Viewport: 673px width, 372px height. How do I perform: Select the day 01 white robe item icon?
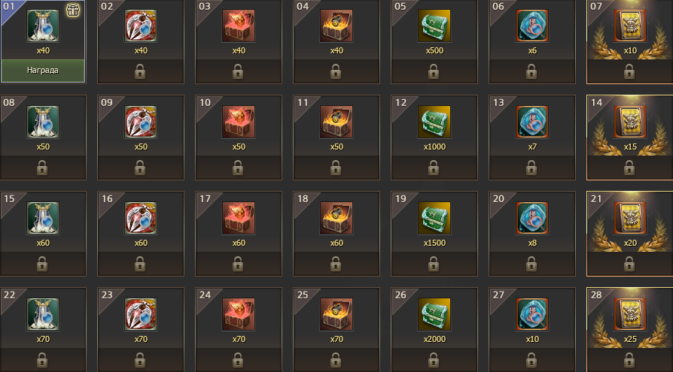click(x=43, y=26)
